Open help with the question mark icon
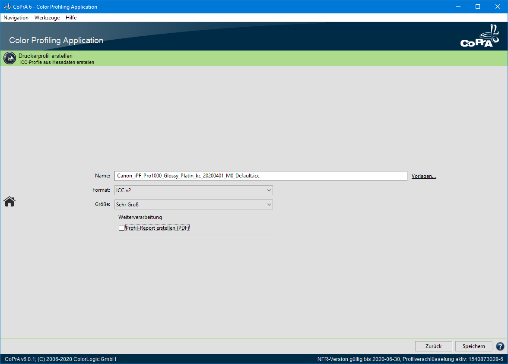 point(500,346)
